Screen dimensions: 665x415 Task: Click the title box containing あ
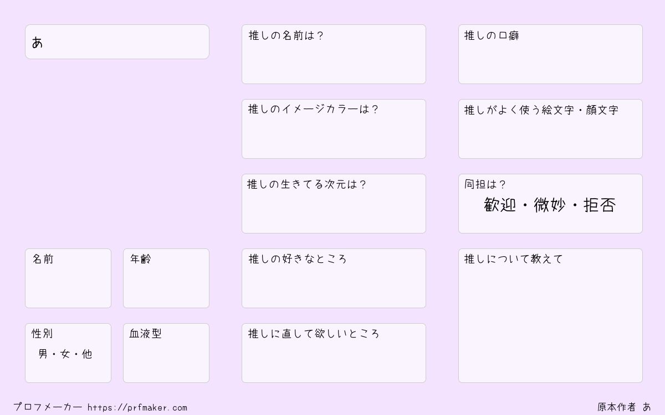[117, 41]
